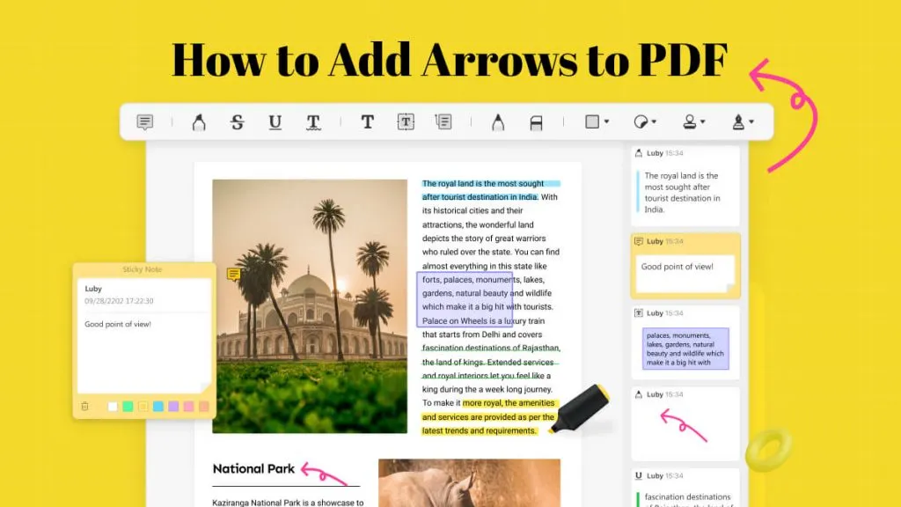Open the stamp dropdown
901x507 pixels.
(694, 122)
